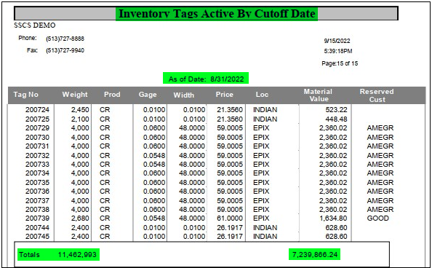Click the Totals label
This screenshot has width=432, height=268.
tap(30, 255)
